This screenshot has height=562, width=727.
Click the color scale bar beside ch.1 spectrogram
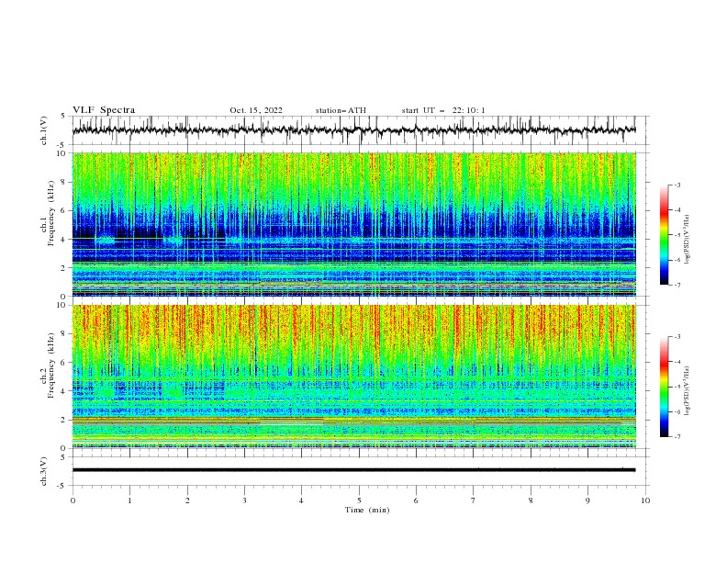664,235
